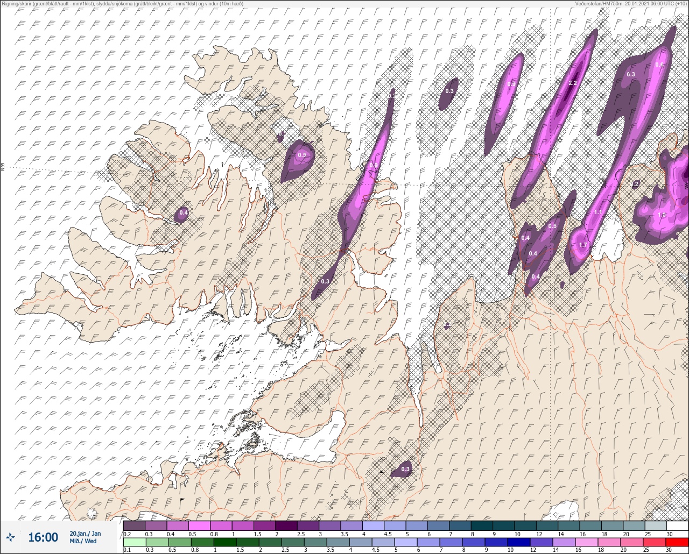Click bottom legend swatch between 9 and 10

coord(496,542)
